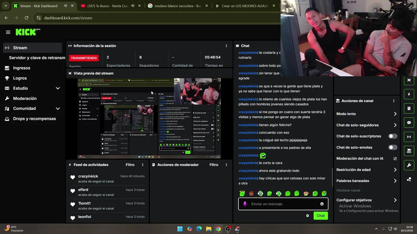
Task: Open Filtro in Feed de actividades
Action: pyautogui.click(x=130, y=165)
